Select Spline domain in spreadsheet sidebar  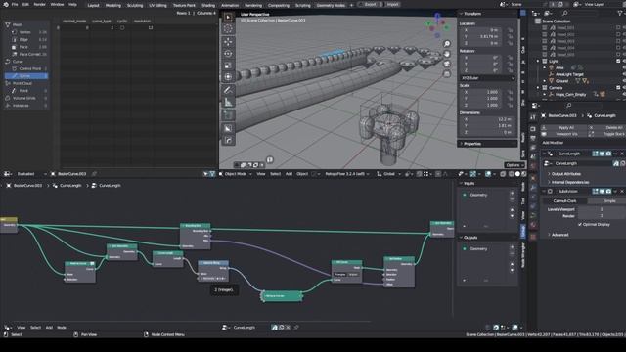click(26, 76)
